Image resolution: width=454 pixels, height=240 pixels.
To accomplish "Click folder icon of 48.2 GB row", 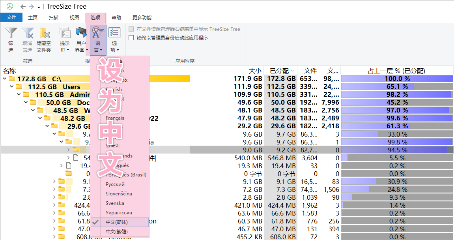I will tap(47, 118).
